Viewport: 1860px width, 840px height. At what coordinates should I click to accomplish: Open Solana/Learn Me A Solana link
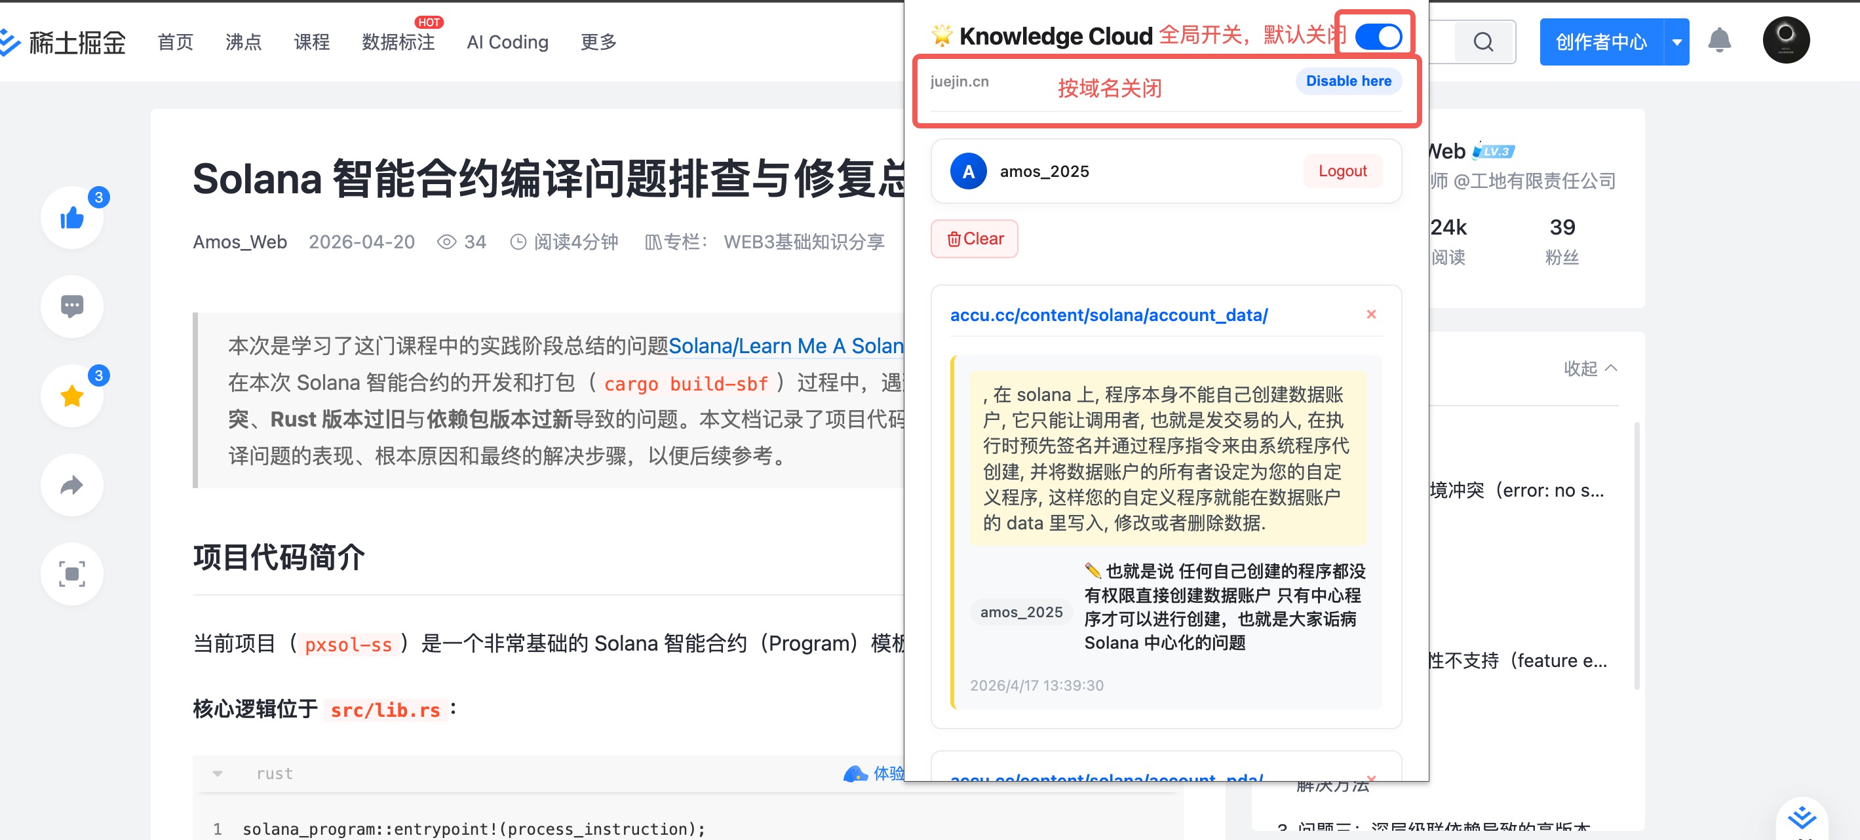tap(786, 346)
